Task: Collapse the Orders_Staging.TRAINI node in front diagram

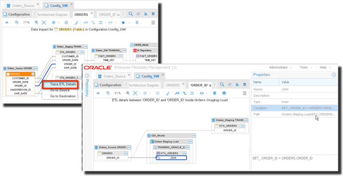Action: (x=246, y=120)
